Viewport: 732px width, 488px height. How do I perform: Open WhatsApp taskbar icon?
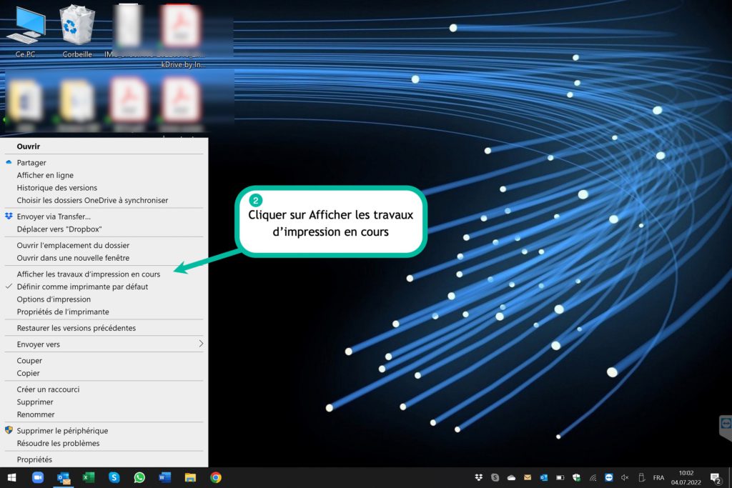(139, 478)
